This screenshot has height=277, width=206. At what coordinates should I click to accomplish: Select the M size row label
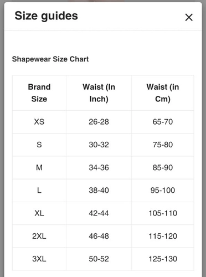pyautogui.click(x=39, y=168)
